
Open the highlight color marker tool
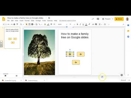point(89,24)
